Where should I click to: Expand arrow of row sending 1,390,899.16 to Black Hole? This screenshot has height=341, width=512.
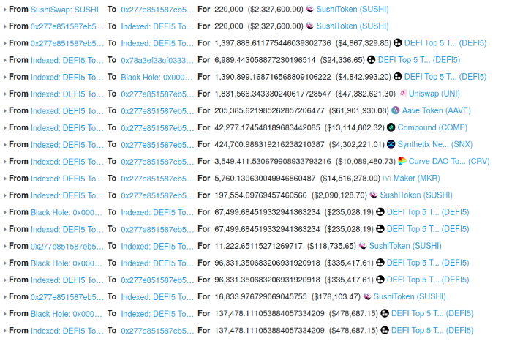click(x=4, y=77)
